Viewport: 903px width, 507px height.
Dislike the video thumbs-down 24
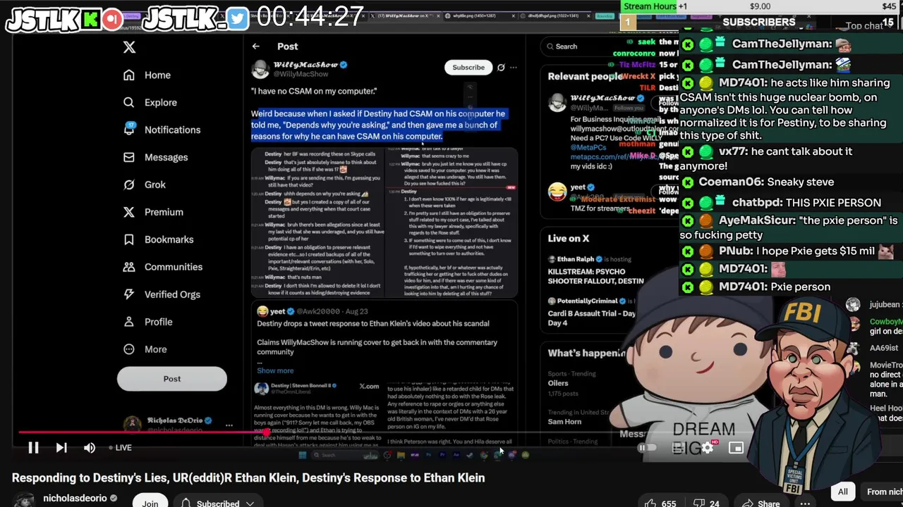click(708, 503)
